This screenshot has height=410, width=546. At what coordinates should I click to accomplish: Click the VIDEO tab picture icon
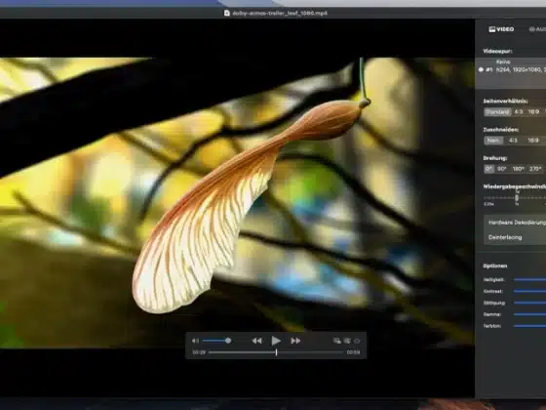[492, 29]
